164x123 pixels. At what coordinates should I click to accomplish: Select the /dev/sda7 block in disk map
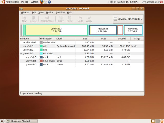133,30
